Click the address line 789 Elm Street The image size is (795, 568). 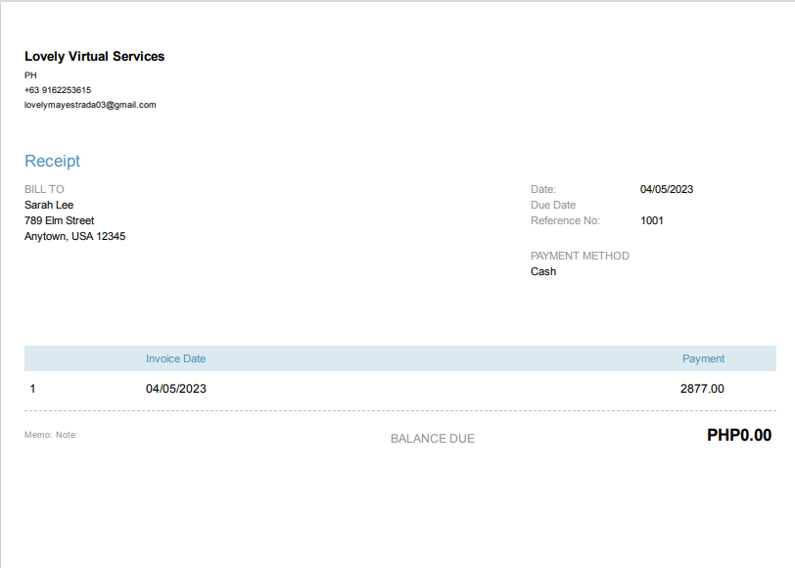pos(60,220)
